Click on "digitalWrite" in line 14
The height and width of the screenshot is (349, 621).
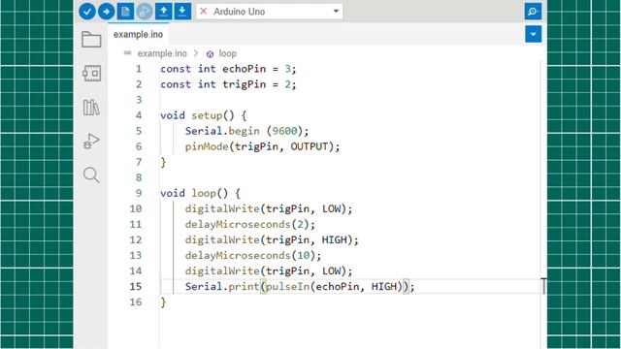click(222, 271)
